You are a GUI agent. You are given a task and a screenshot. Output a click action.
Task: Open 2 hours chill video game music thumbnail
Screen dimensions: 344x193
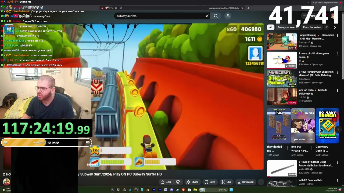(282, 60)
